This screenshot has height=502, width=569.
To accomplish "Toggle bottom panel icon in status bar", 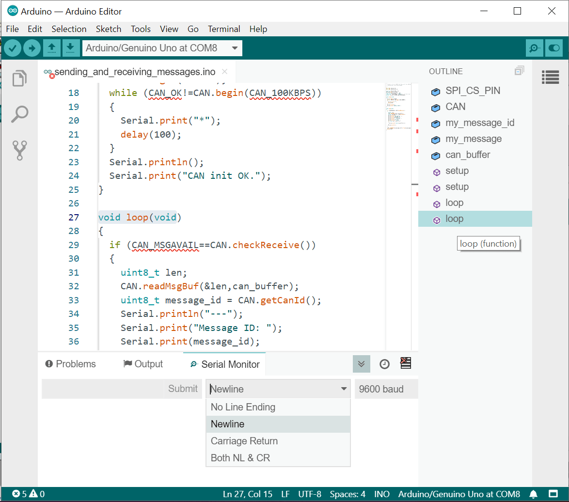I will (x=553, y=494).
